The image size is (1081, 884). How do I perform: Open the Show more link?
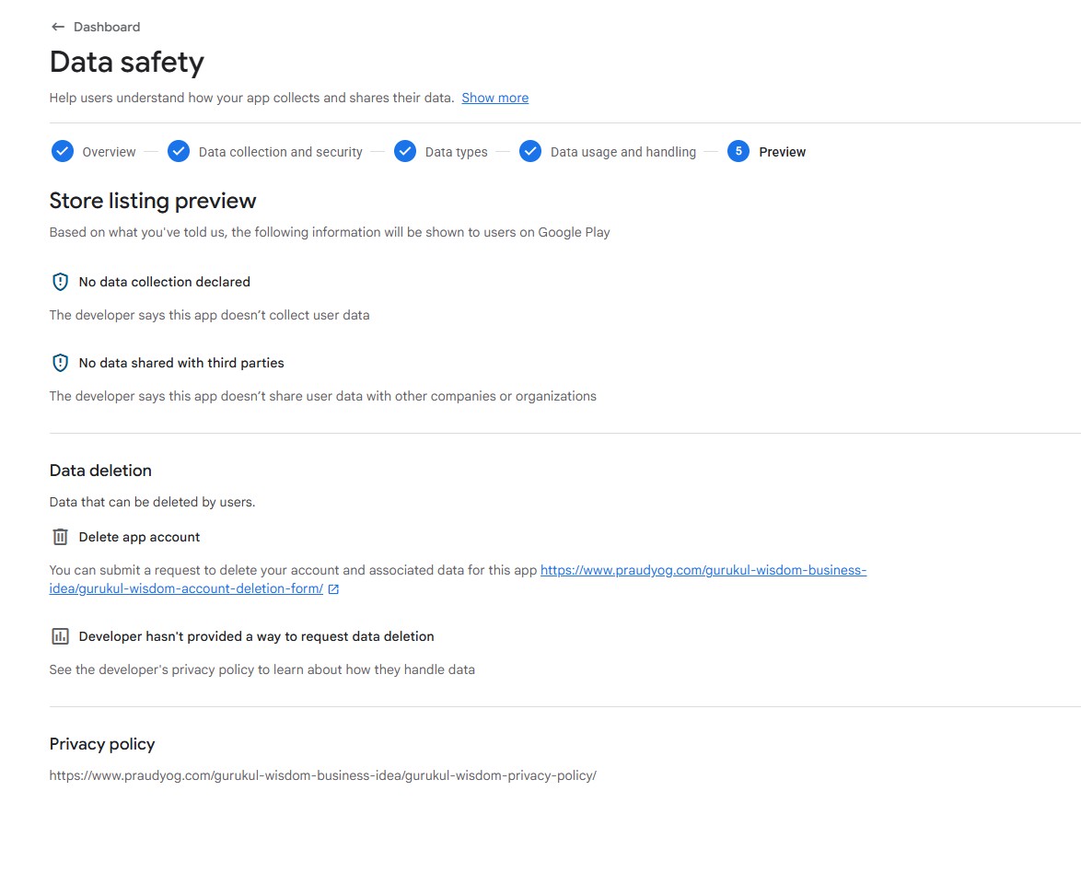(494, 98)
